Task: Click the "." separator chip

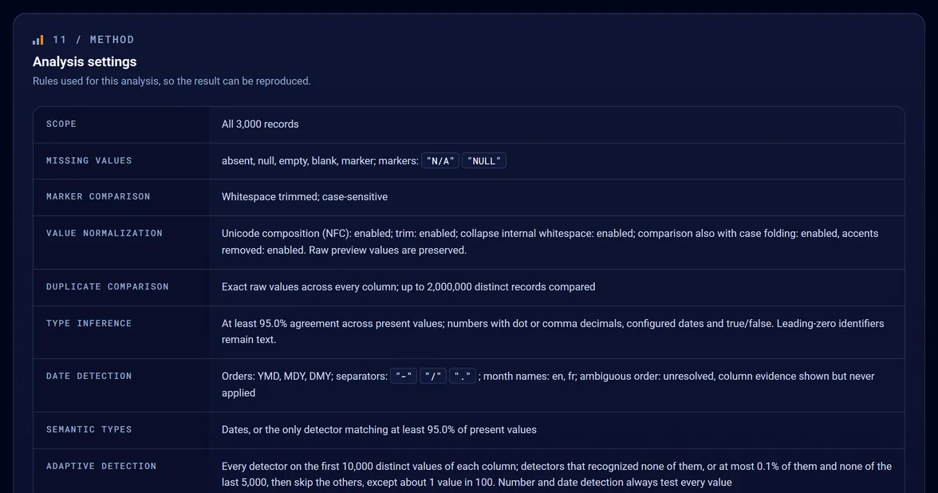Action: click(x=463, y=377)
